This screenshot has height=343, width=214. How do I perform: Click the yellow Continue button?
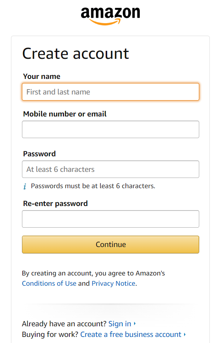click(x=111, y=245)
